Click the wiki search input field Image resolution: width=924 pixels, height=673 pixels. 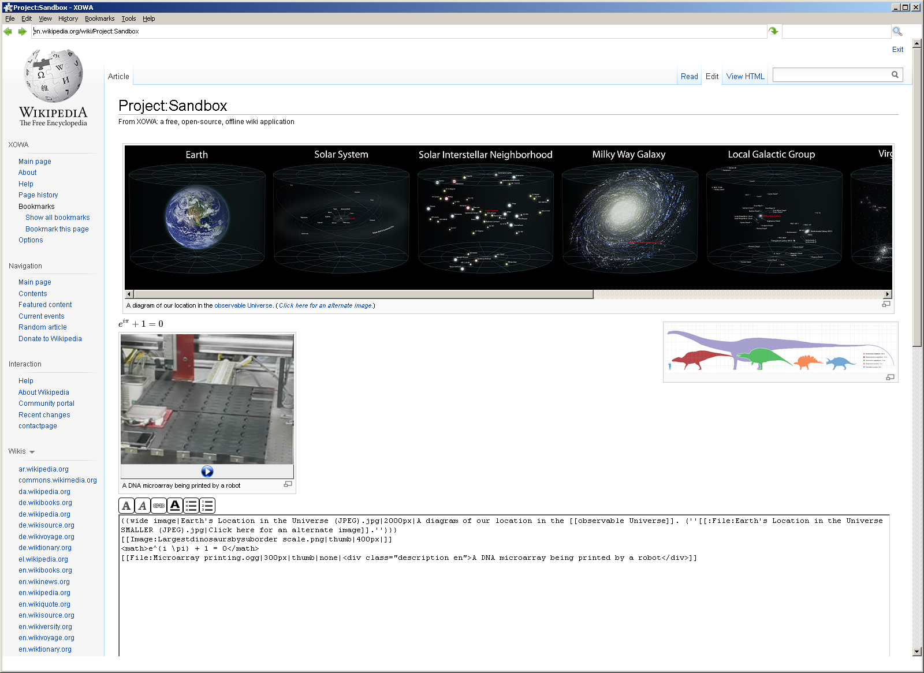(831, 74)
